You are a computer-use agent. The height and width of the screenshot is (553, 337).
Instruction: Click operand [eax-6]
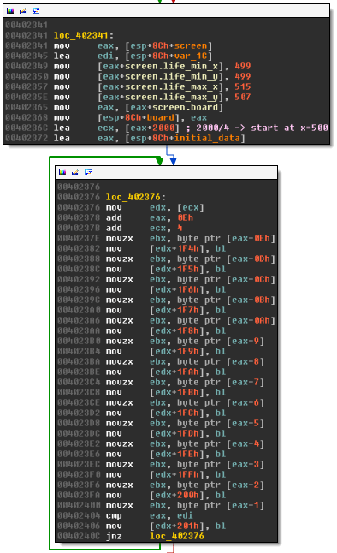click(245, 402)
